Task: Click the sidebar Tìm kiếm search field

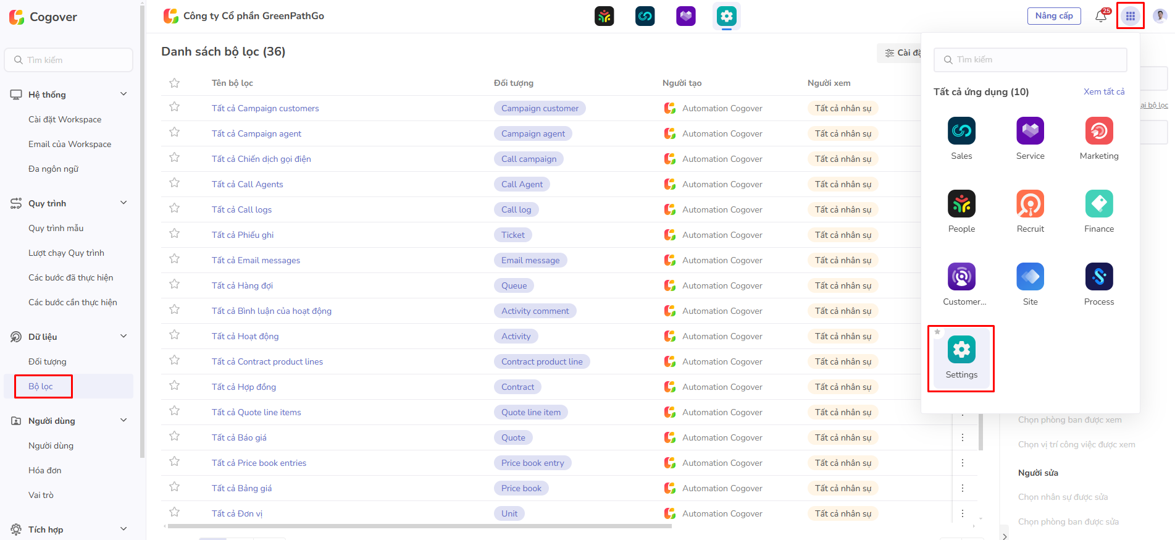Action: 69,60
